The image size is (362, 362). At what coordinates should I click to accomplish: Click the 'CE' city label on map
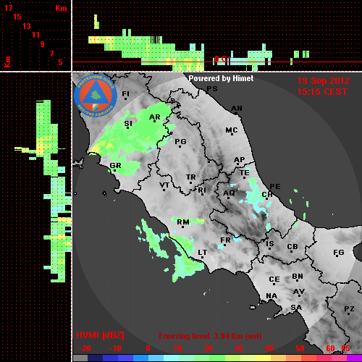tap(274, 279)
